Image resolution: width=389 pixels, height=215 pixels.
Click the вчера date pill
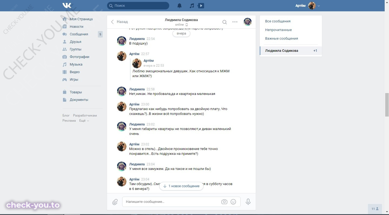click(x=181, y=34)
